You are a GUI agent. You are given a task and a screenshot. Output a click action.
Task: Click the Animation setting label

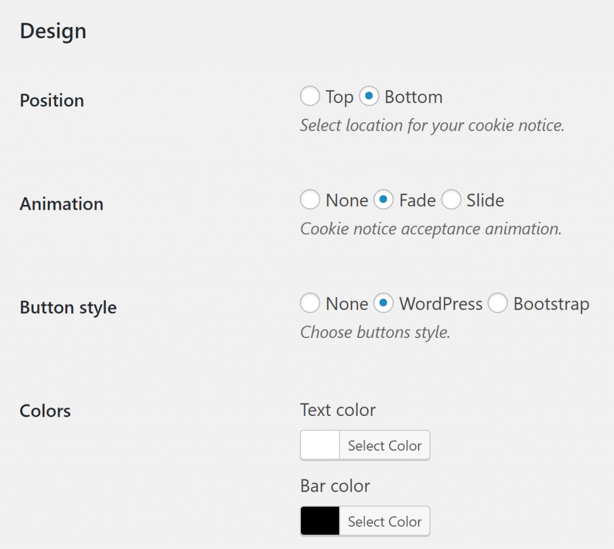click(61, 204)
